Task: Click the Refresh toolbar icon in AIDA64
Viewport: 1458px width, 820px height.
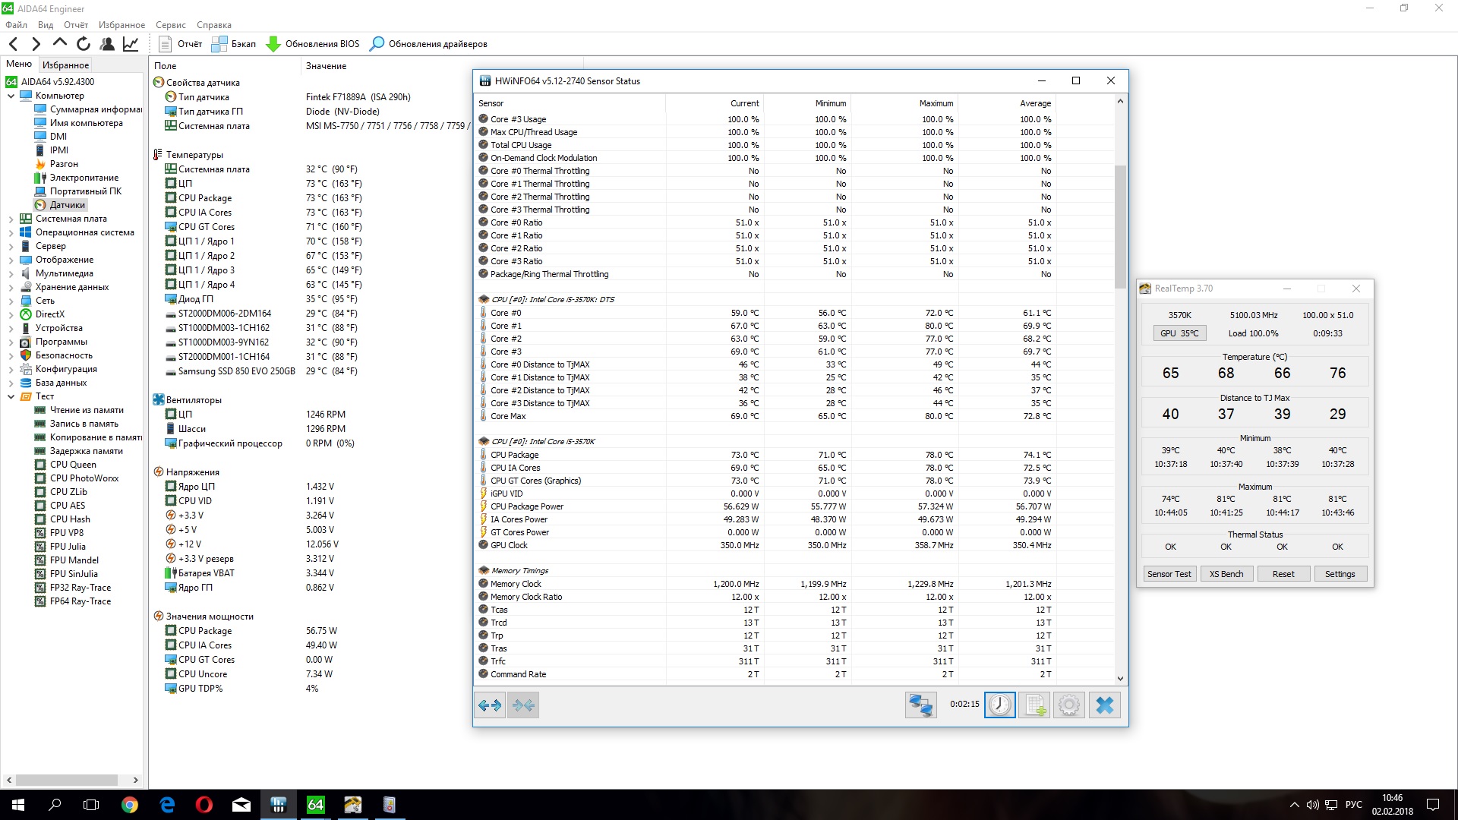Action: [x=84, y=44]
